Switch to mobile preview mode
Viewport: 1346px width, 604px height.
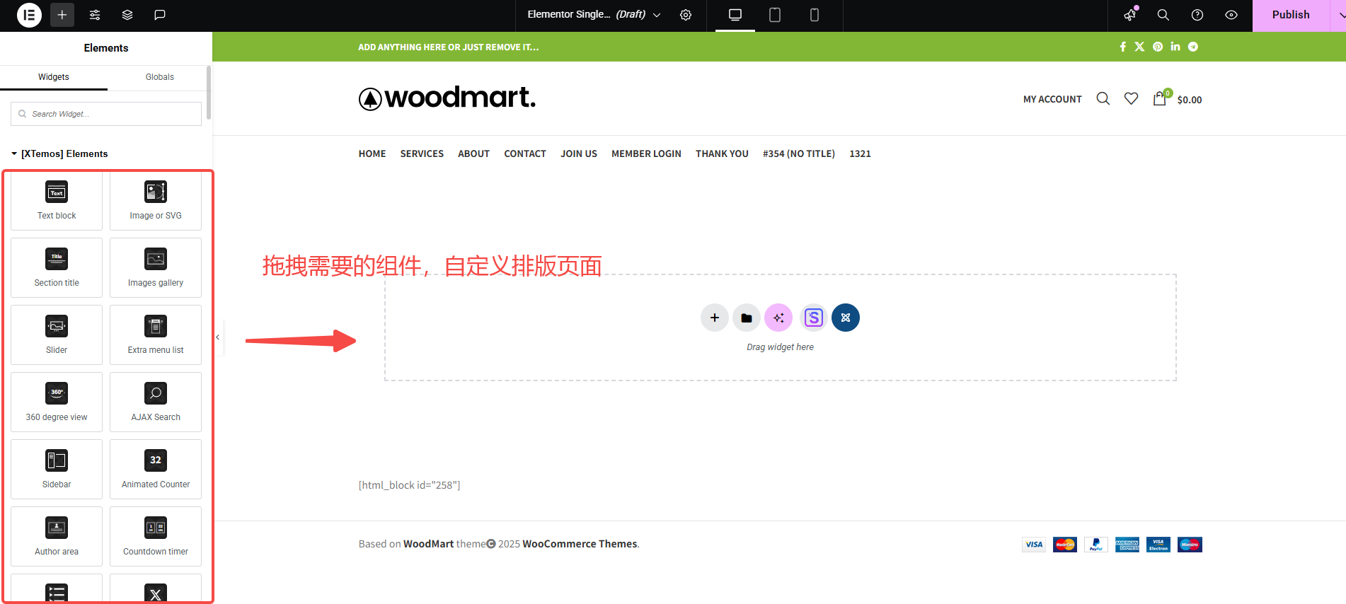coord(815,15)
